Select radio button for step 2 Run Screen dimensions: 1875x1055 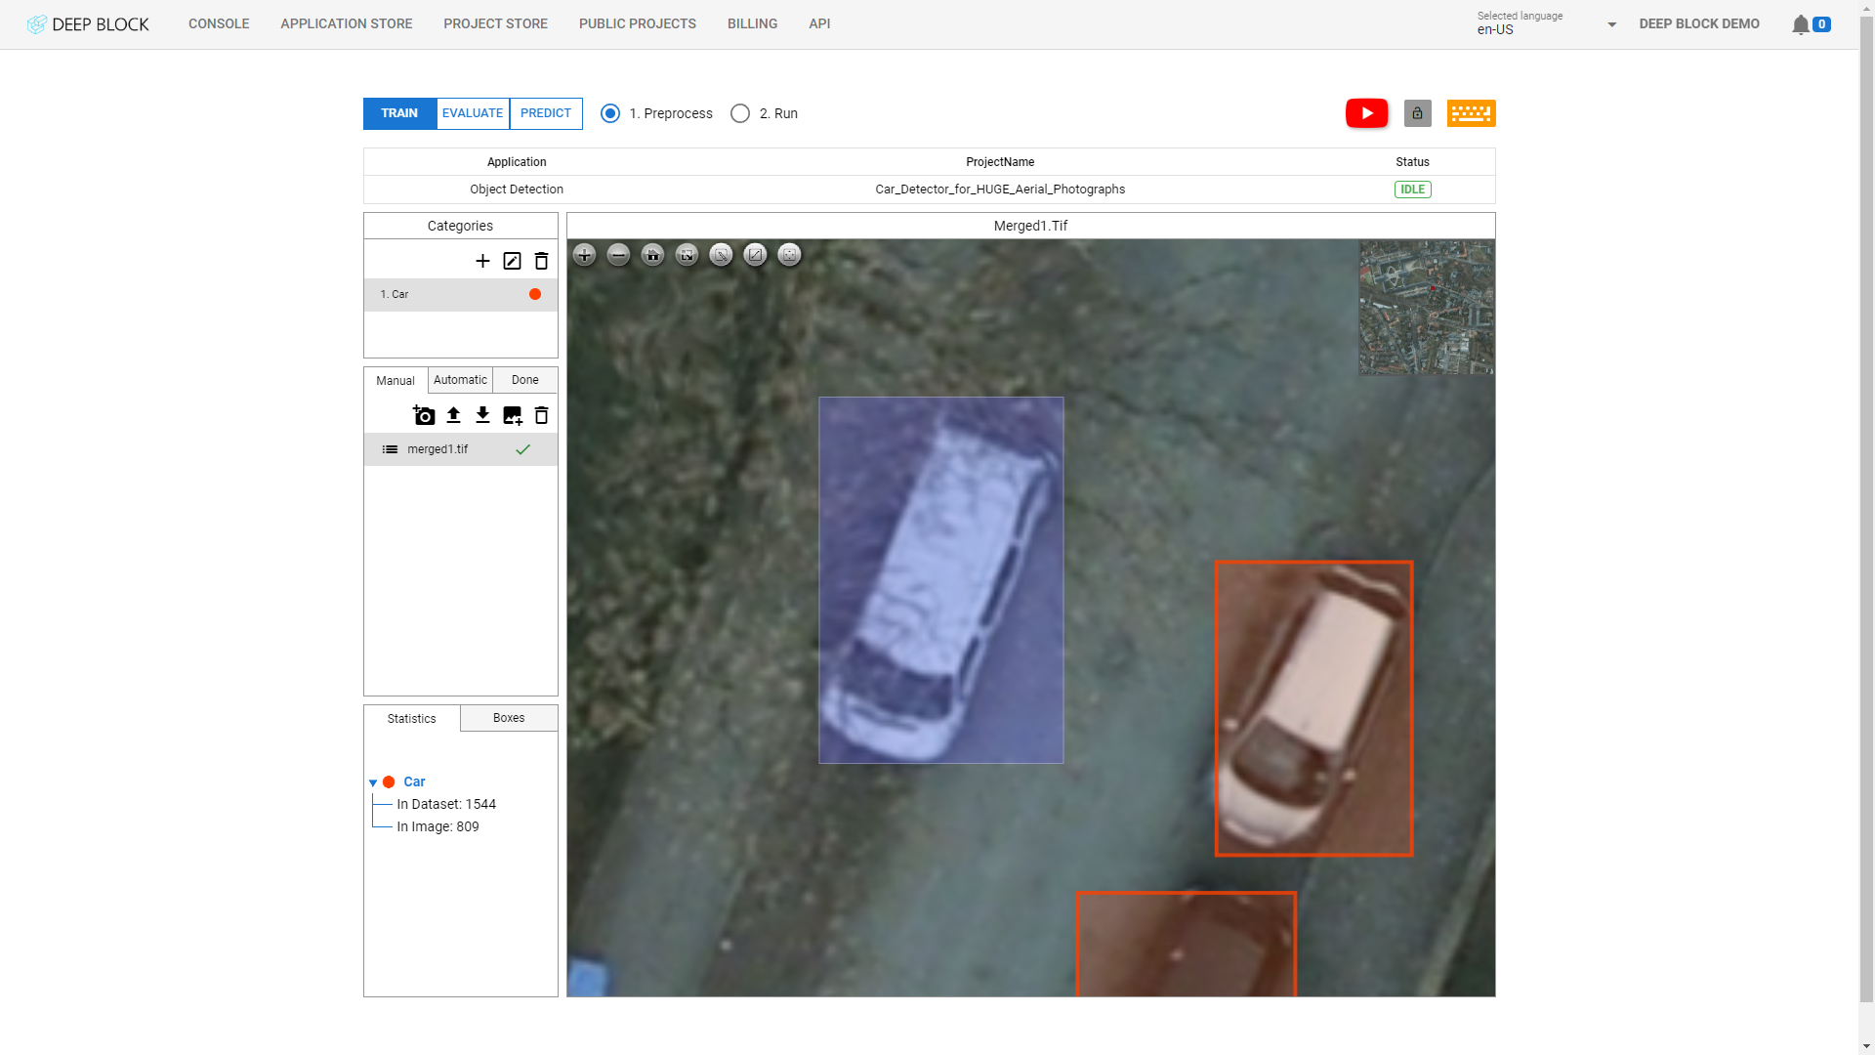(x=740, y=113)
